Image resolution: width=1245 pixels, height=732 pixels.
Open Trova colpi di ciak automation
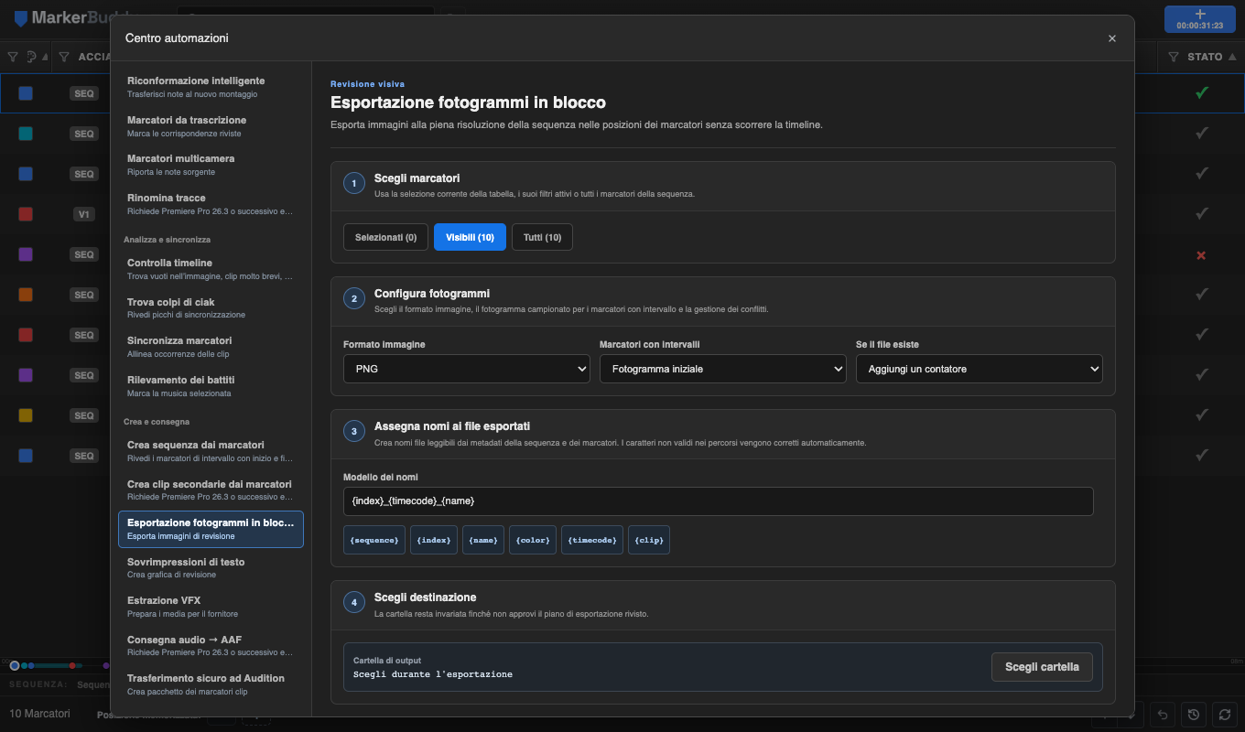click(211, 307)
